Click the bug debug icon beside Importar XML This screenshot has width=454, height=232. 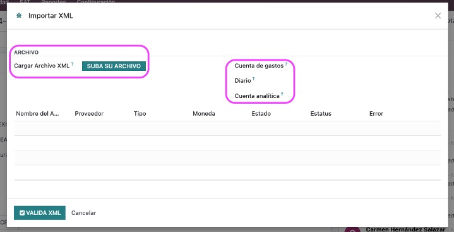coord(19,16)
